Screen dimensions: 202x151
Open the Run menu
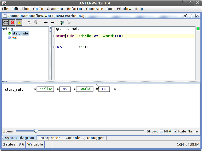[x=110, y=9]
